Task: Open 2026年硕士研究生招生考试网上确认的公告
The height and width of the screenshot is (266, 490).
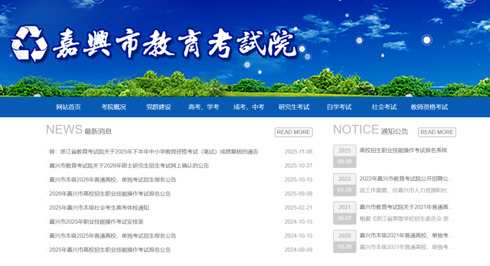Action: coord(129,166)
